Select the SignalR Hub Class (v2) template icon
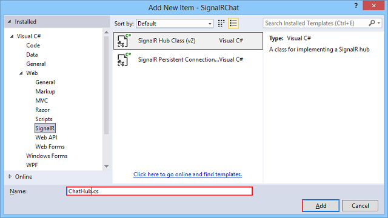 (x=123, y=41)
